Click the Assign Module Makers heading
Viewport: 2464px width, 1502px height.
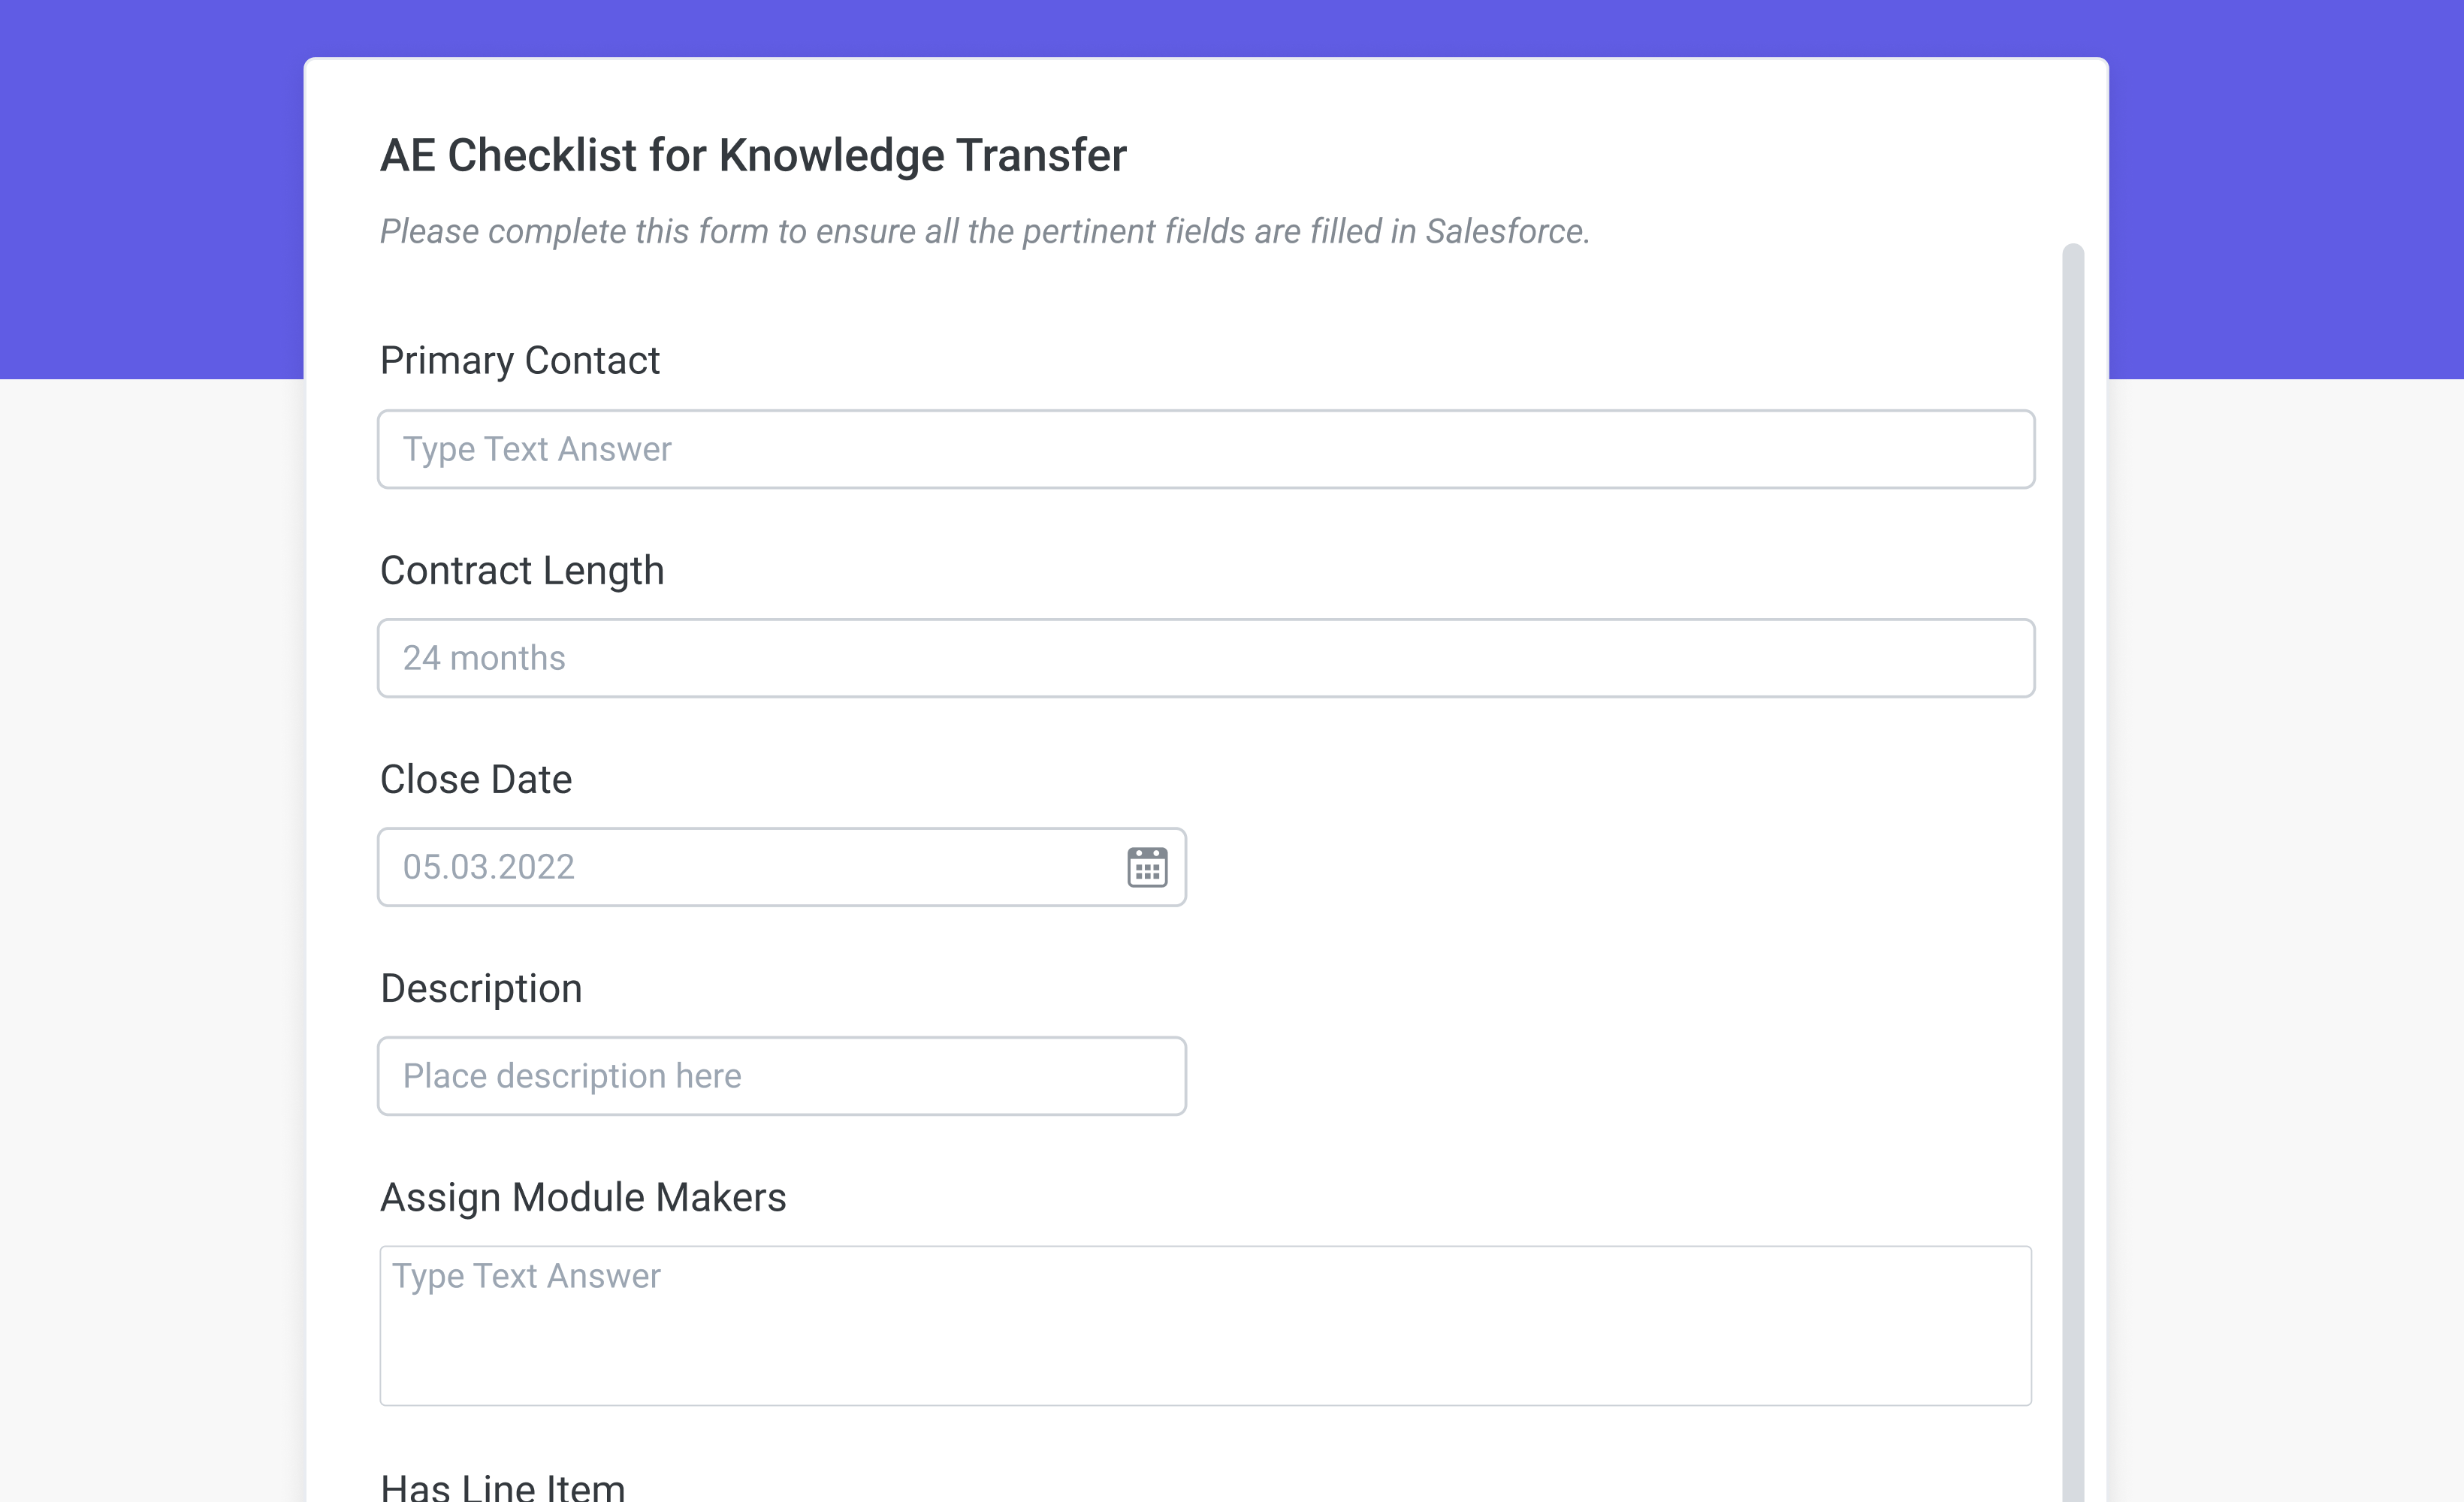point(583,1197)
